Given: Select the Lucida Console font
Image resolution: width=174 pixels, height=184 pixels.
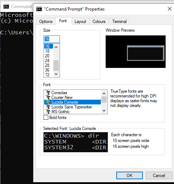Looking at the screenshot, I should [x=72, y=102].
